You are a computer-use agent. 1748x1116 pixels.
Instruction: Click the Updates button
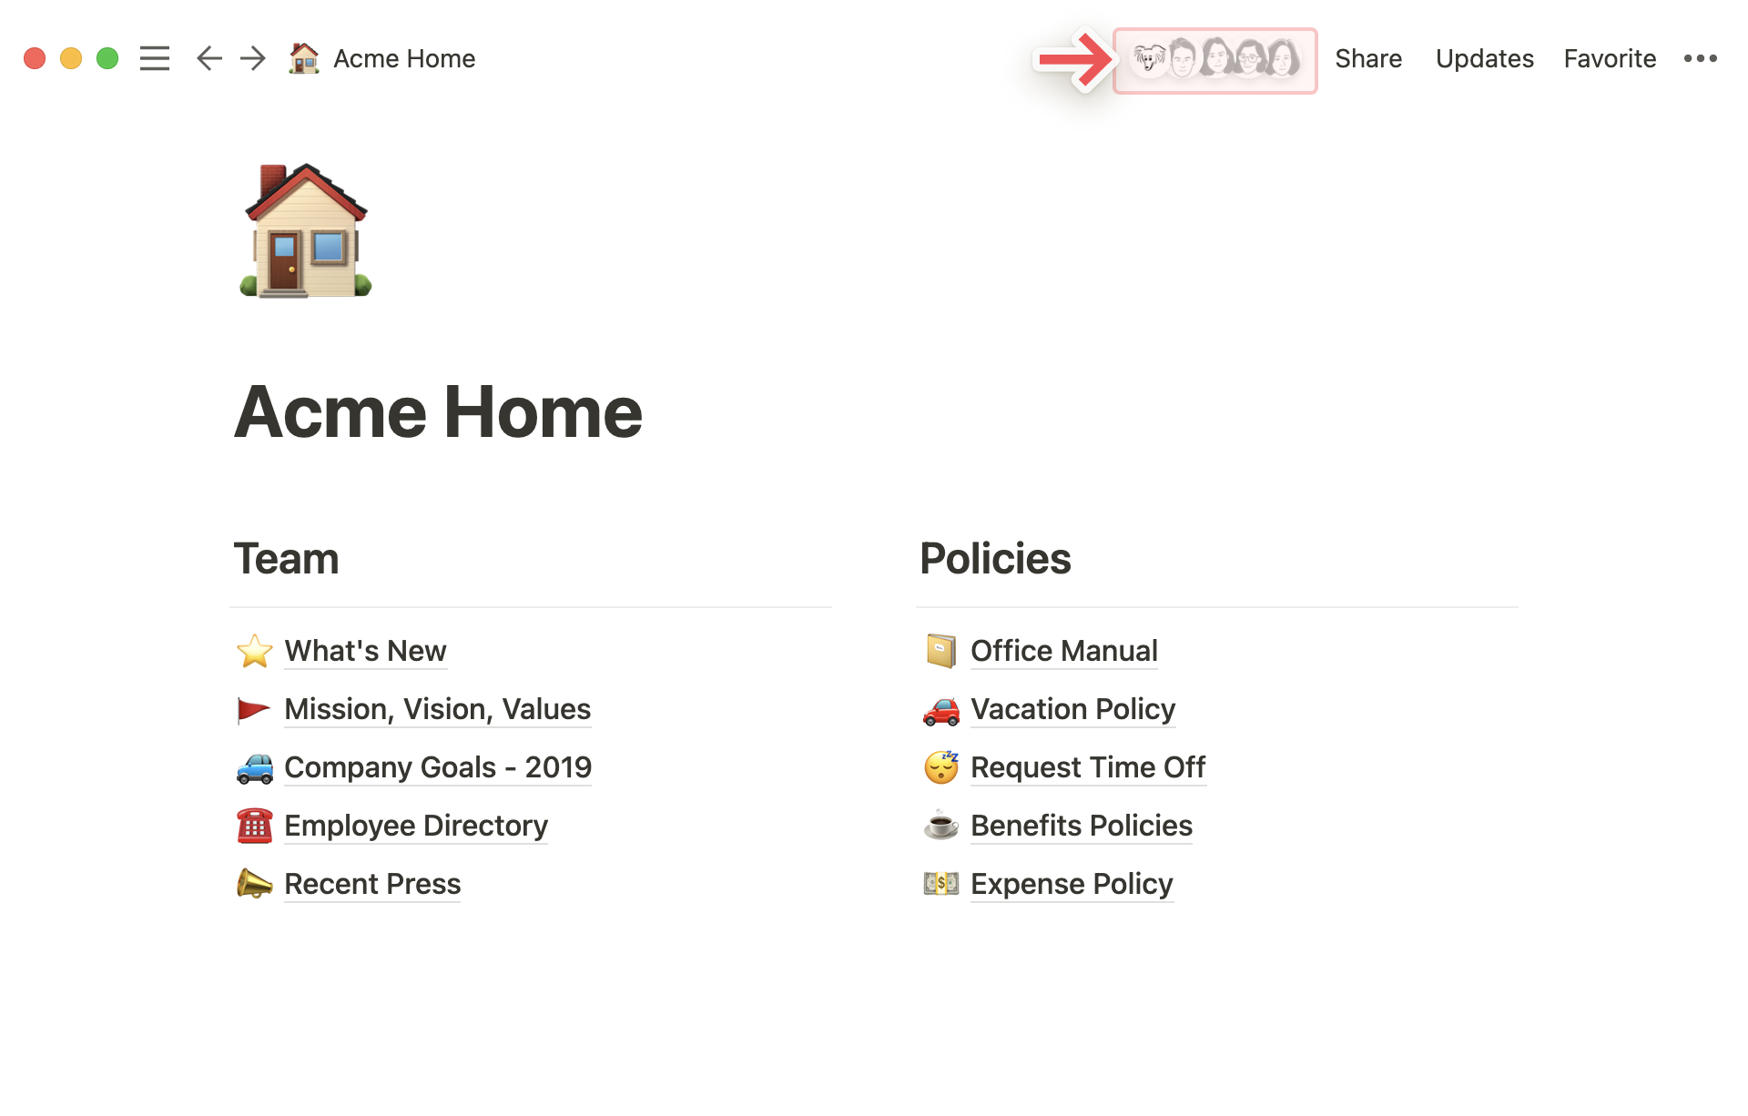tap(1483, 58)
